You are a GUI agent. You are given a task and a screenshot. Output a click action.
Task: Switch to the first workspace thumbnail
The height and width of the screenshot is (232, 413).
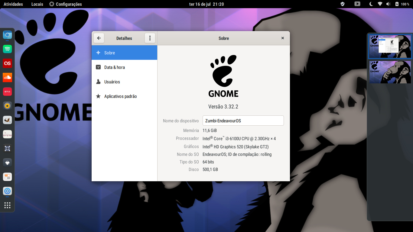coord(390,47)
